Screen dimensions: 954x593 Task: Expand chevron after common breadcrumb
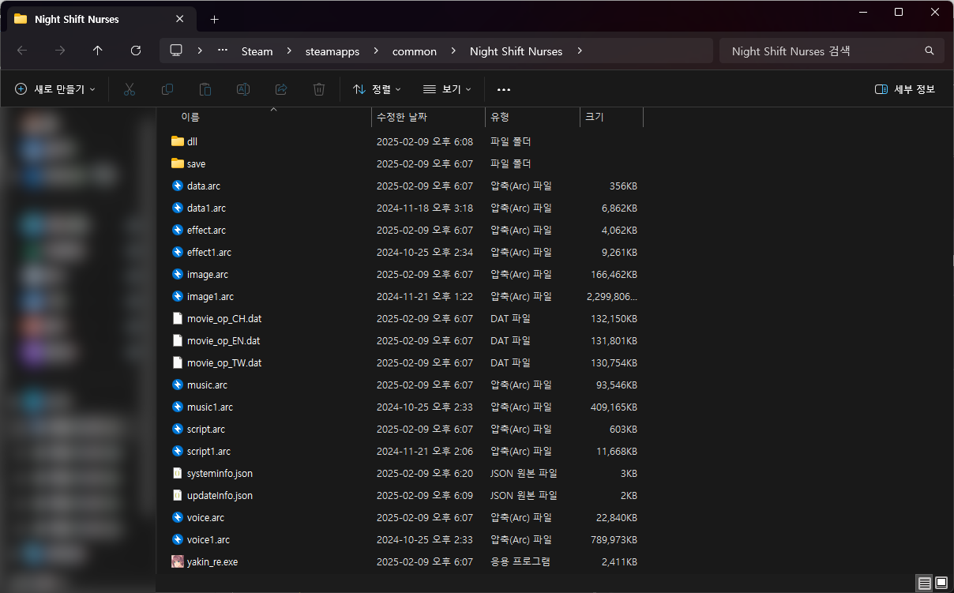point(453,51)
